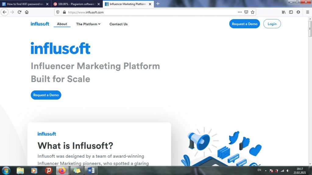The width and height of the screenshot is (312, 175).
Task: Save page to Pocket
Action: coord(246,12)
